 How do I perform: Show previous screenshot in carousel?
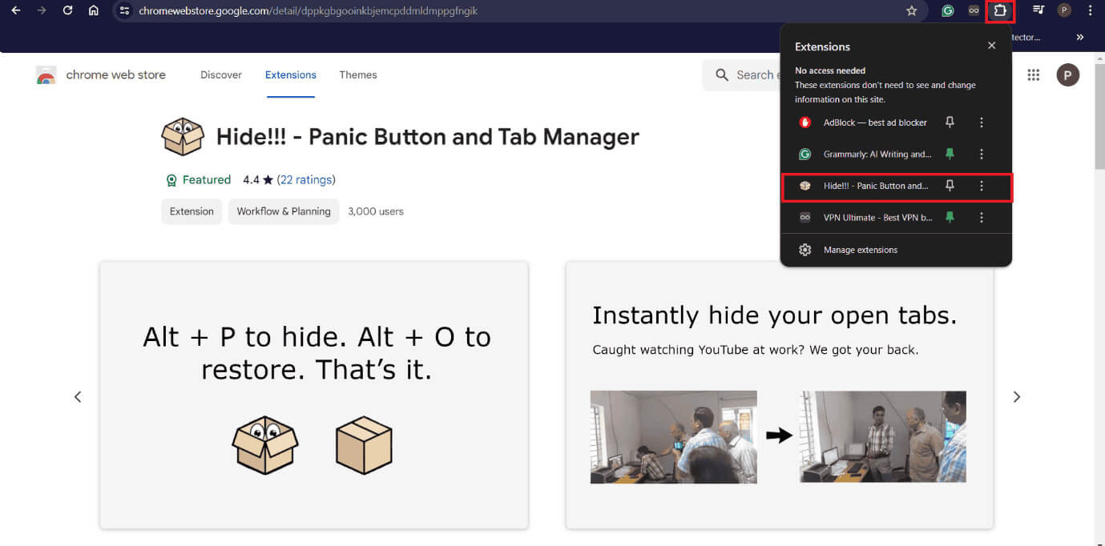pos(78,396)
